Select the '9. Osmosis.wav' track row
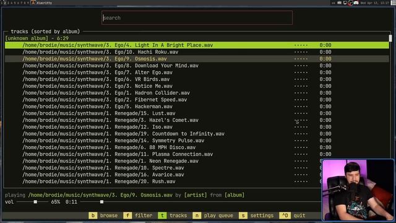Image resolution: width=396 pixels, height=223 pixels. click(197, 59)
